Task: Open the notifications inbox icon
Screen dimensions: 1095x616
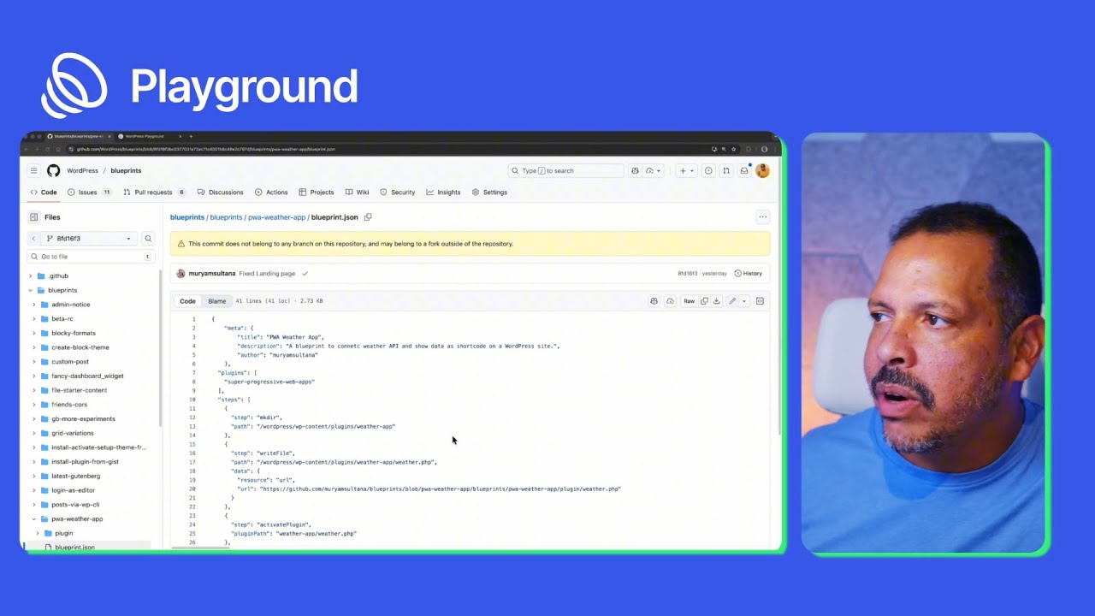Action: coord(744,170)
